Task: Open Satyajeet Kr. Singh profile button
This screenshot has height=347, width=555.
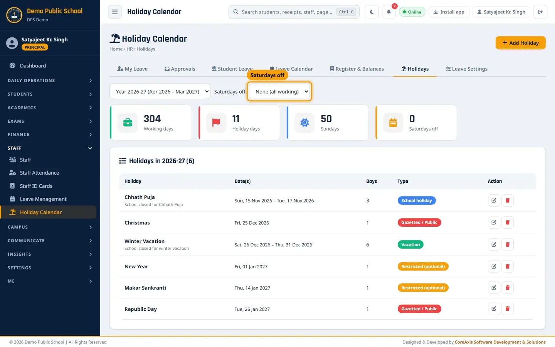Action: click(x=501, y=12)
